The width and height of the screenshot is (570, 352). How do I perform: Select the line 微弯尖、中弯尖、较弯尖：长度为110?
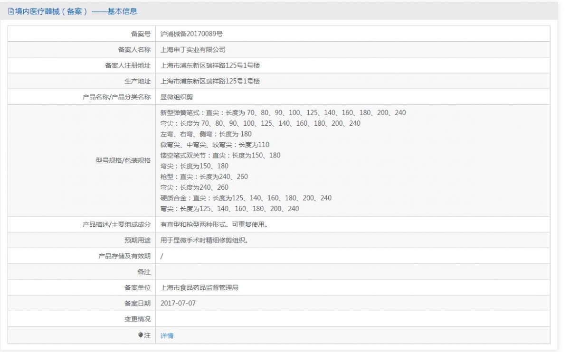tap(215, 145)
